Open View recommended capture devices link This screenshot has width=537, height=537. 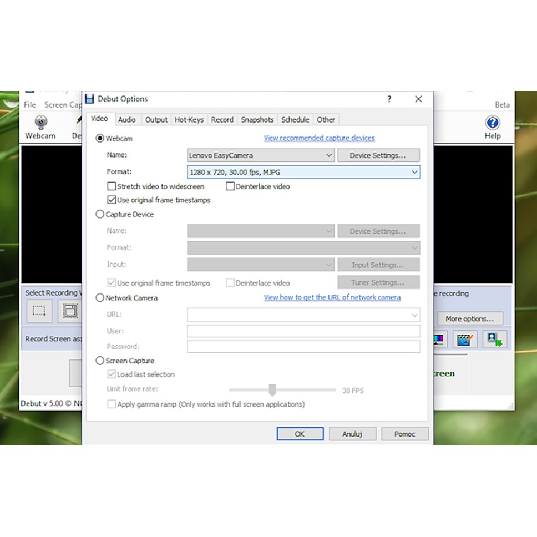pyautogui.click(x=319, y=138)
